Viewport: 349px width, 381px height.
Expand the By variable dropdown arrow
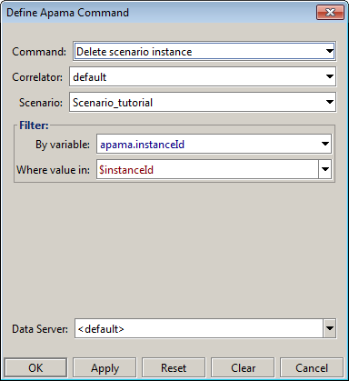pyautogui.click(x=325, y=144)
